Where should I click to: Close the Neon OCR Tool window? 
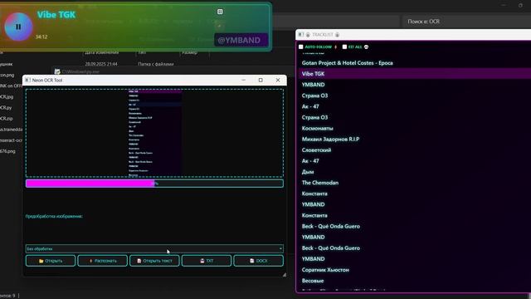278,80
